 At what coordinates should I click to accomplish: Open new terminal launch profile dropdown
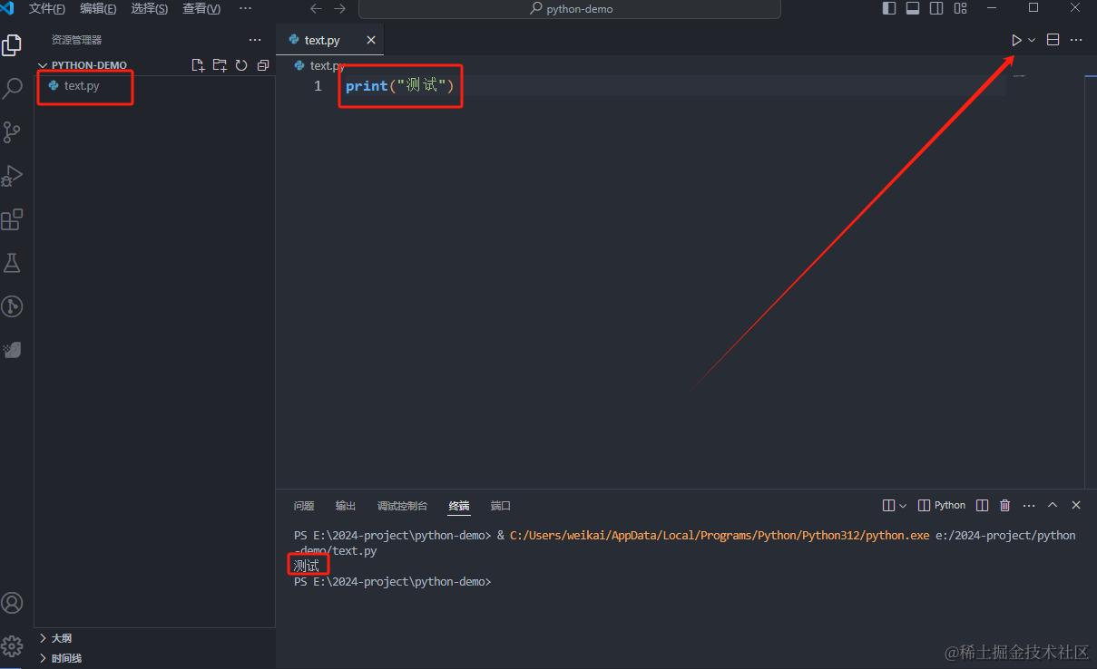click(902, 506)
